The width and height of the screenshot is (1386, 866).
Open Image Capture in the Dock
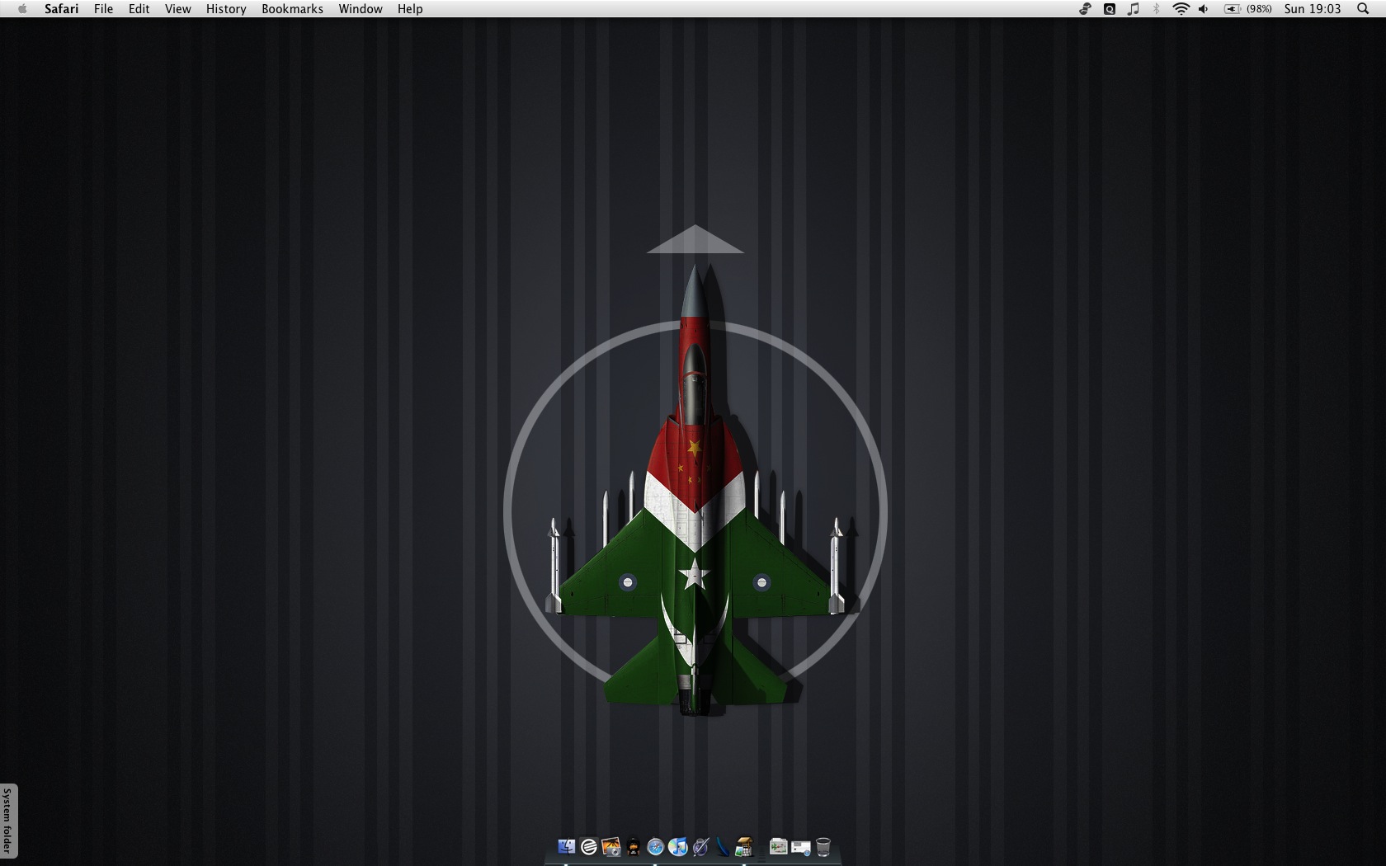(610, 847)
